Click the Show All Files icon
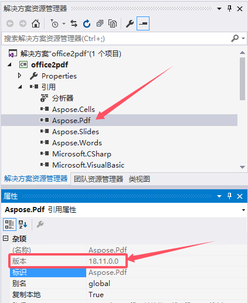Viewport: 248px width, 303px height. tap(113, 23)
